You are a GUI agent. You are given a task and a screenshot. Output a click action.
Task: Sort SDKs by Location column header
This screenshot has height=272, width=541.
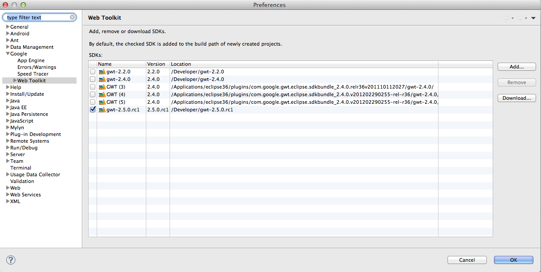point(304,64)
